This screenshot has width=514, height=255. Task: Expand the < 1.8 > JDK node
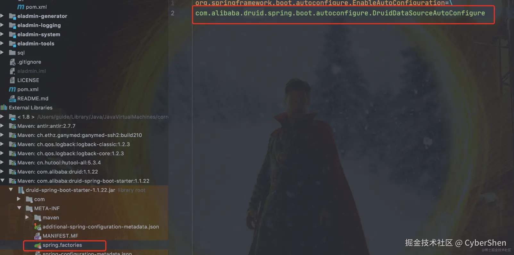coord(2,116)
